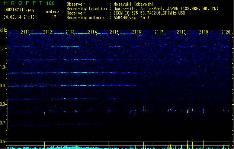Click the 0.8 frequency axis label
Viewport: 234px width, 149px height.
tap(3, 104)
